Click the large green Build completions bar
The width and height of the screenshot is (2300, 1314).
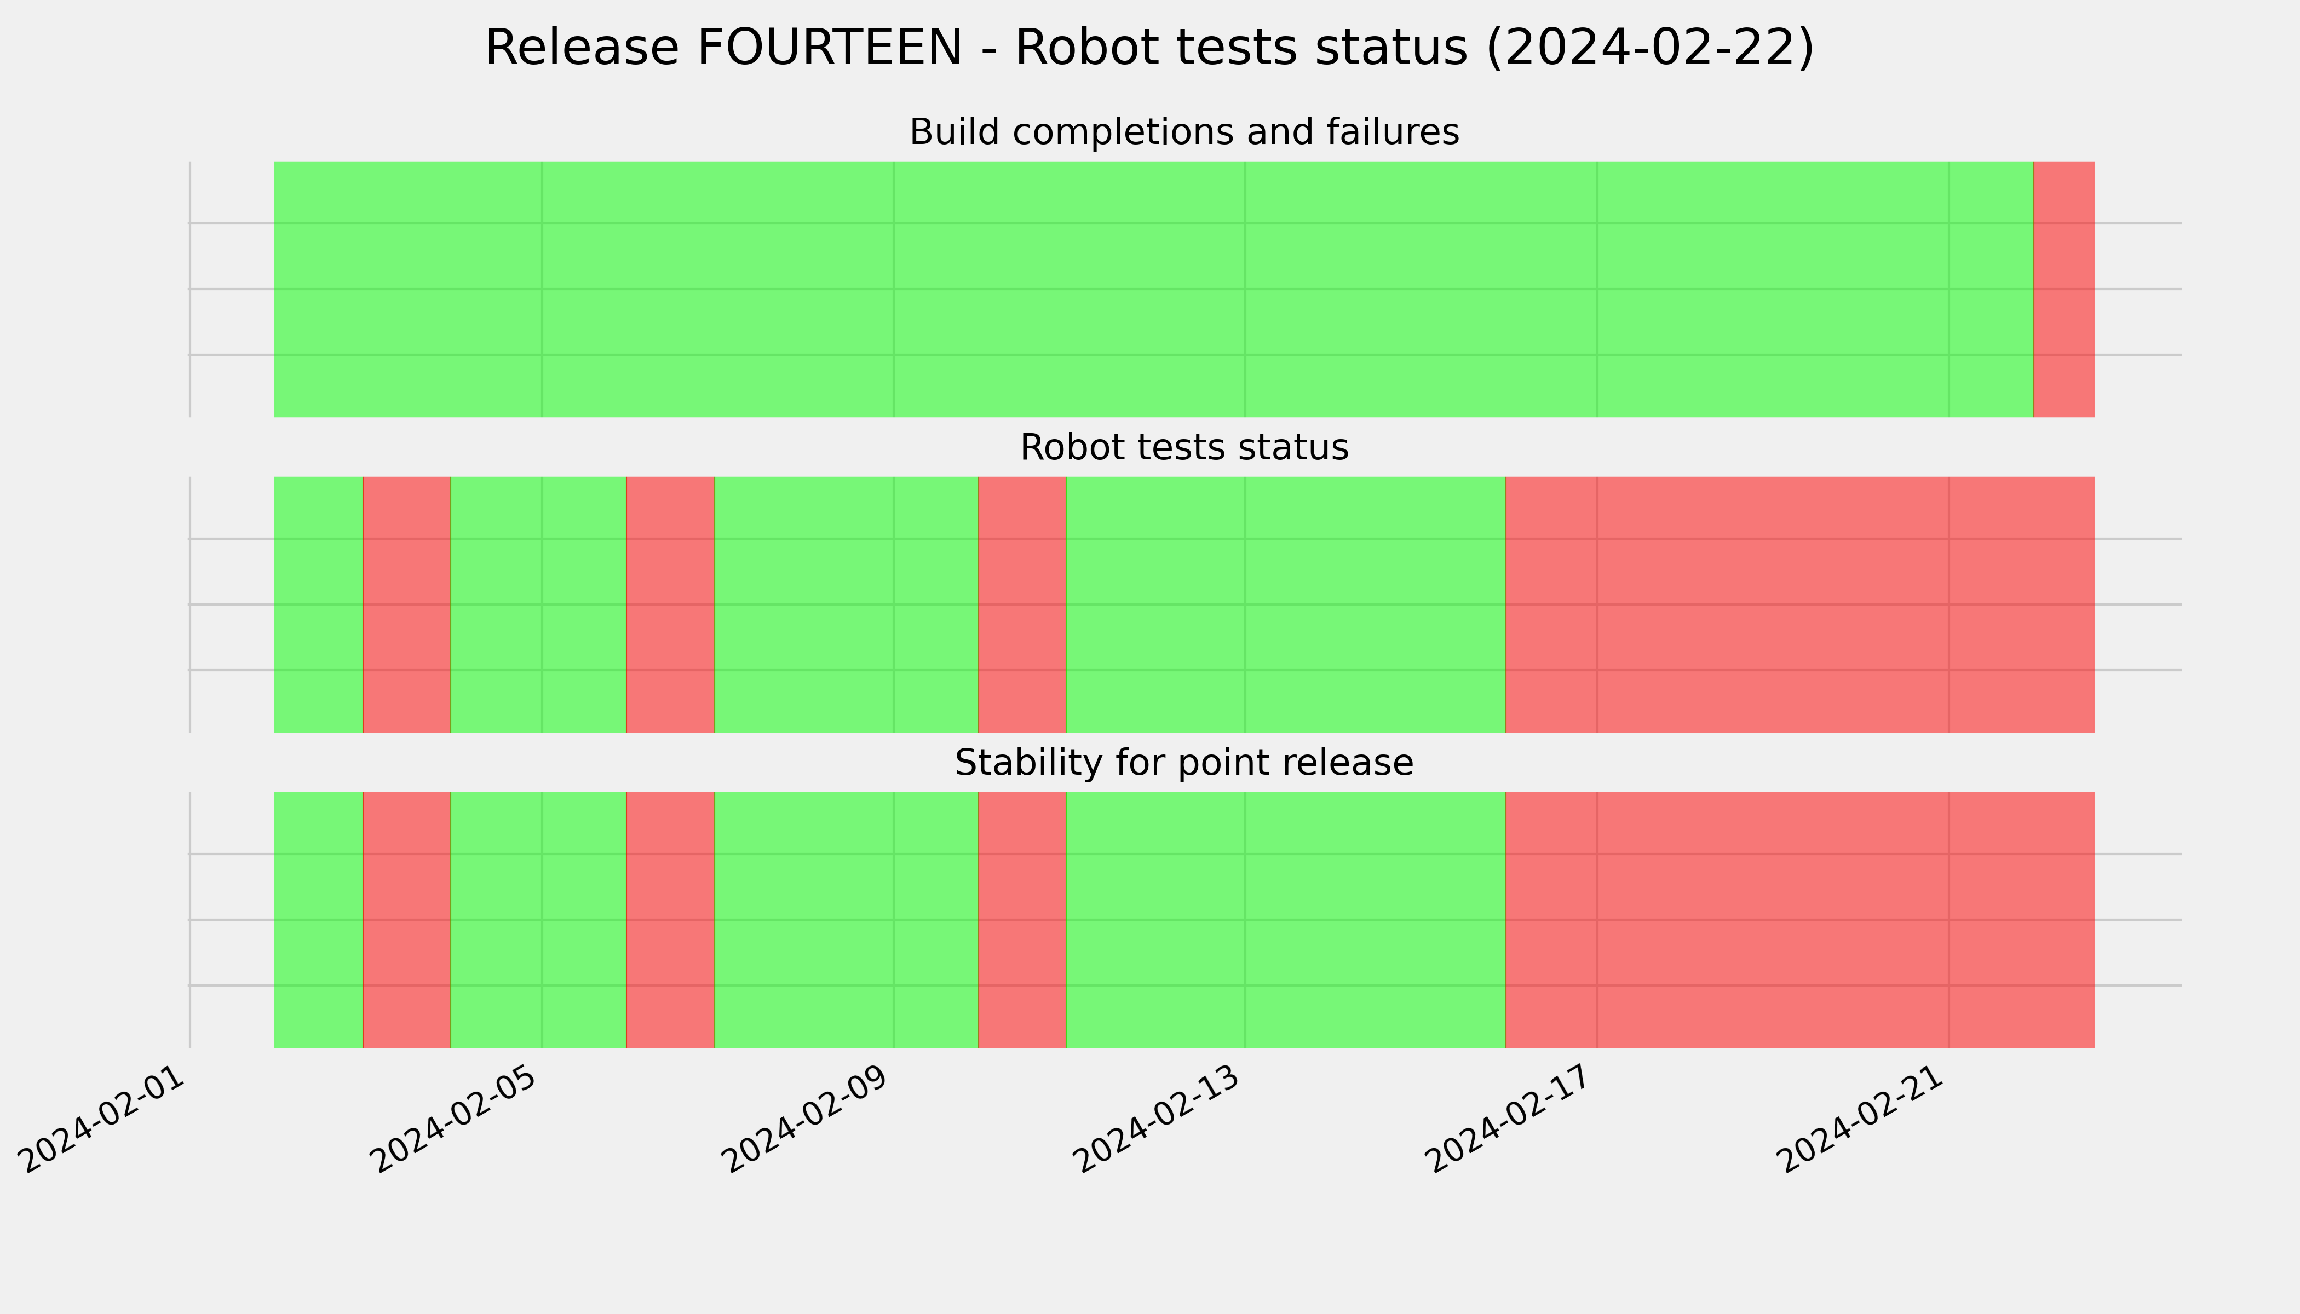click(1154, 289)
